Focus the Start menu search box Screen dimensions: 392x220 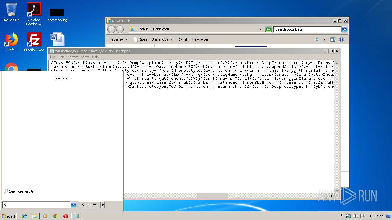[x=36, y=205]
